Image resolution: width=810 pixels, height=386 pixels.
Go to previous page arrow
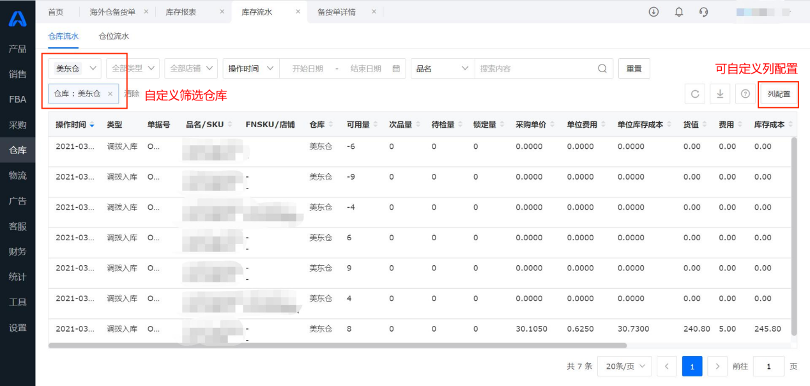[x=667, y=366]
